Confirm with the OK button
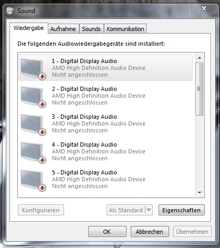The height and width of the screenshot is (248, 220). click(107, 232)
